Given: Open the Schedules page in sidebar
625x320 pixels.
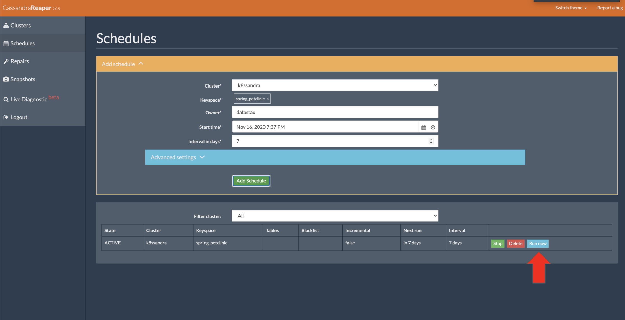Looking at the screenshot, I should 42,43.
